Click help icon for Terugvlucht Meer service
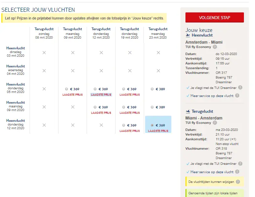 (x=237, y=172)
